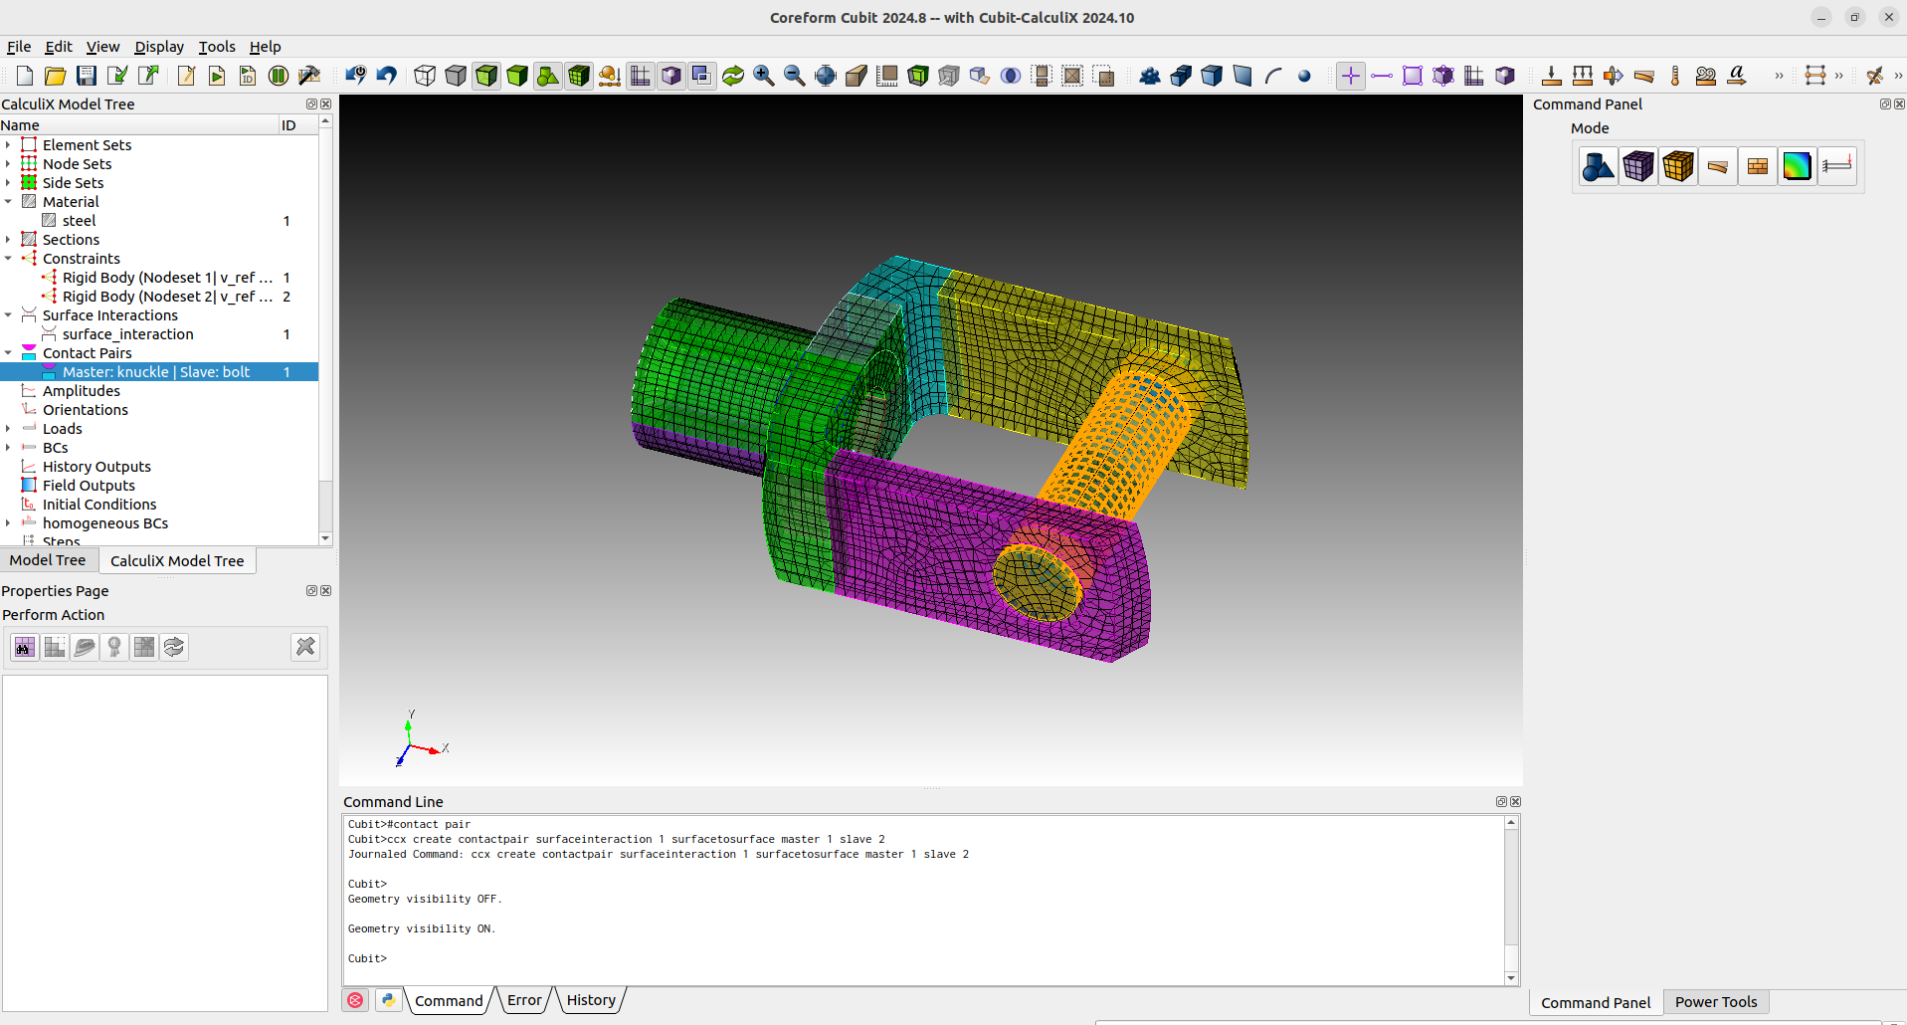1907x1025 pixels.
Task: Click the Power Tools button
Action: click(1716, 1001)
